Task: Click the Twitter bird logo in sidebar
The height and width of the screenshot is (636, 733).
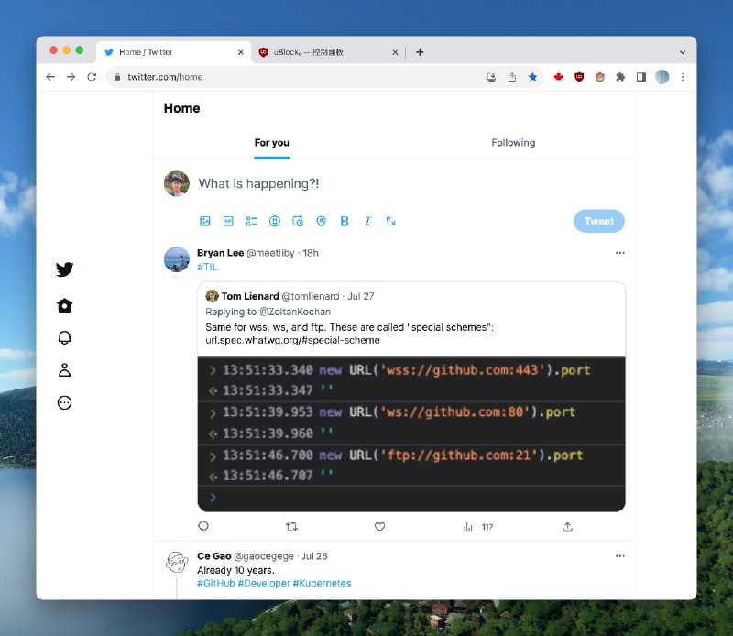Action: pos(64,269)
